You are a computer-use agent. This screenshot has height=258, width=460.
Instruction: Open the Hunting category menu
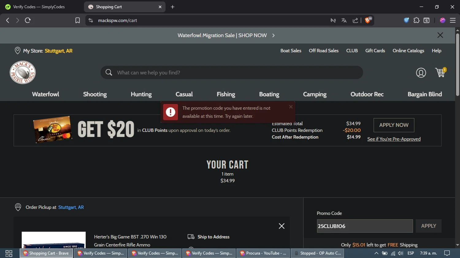[141, 94]
